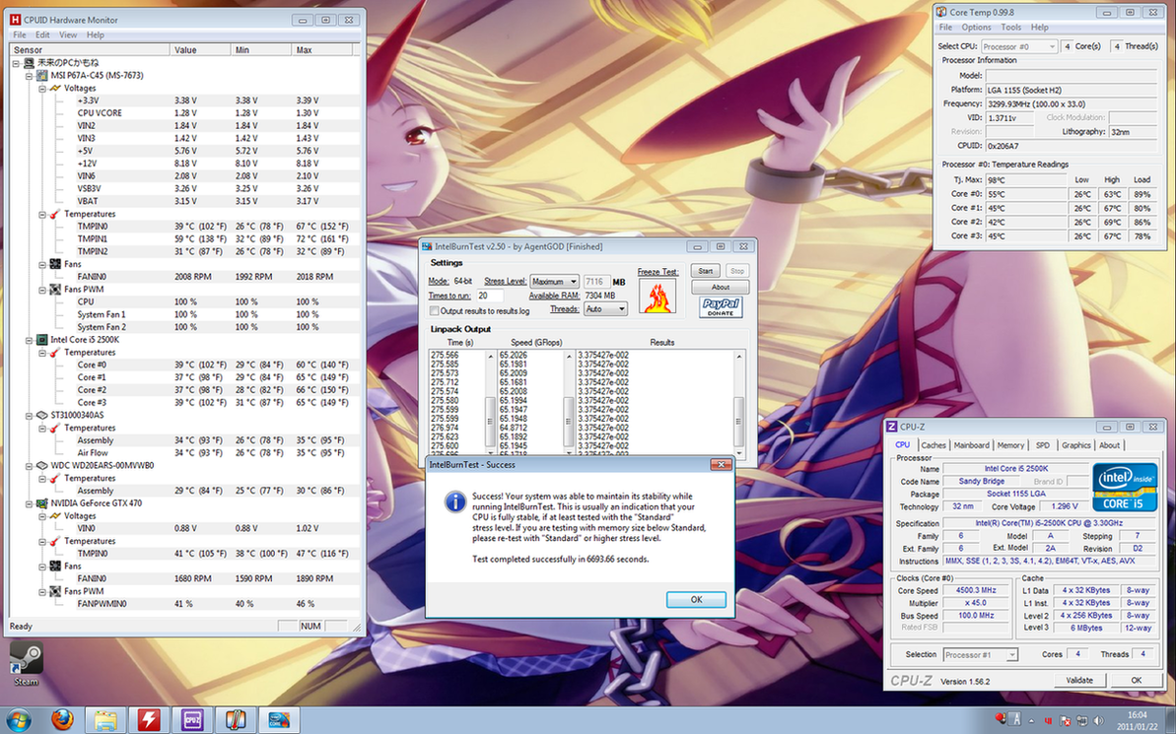Open the CPU-Z Selection Processor #1 dropdown
Image resolution: width=1176 pixels, height=734 pixels.
(980, 654)
